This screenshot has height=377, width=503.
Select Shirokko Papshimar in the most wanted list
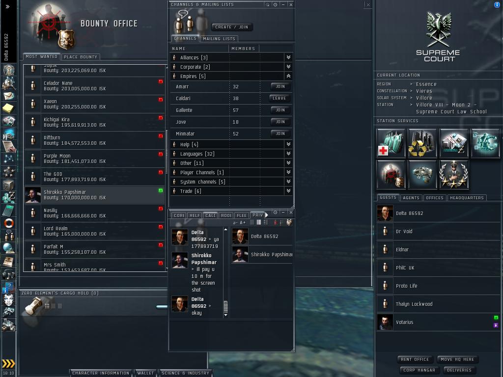point(95,195)
